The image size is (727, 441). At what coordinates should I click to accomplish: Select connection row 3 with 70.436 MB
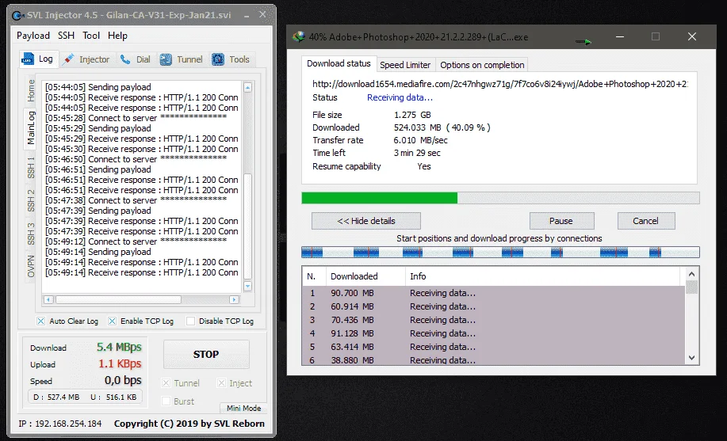[x=493, y=320]
